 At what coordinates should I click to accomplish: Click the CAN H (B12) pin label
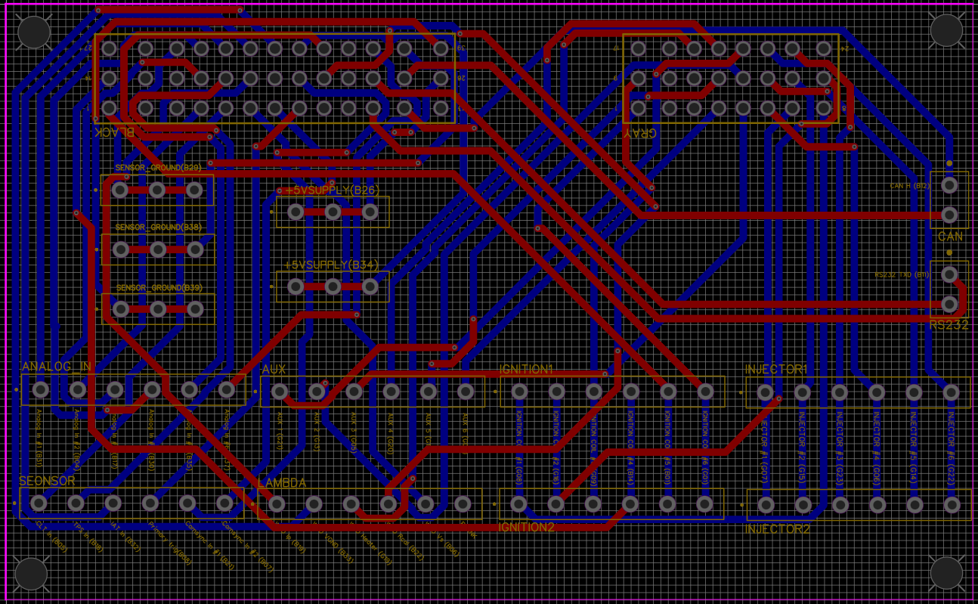click(910, 186)
